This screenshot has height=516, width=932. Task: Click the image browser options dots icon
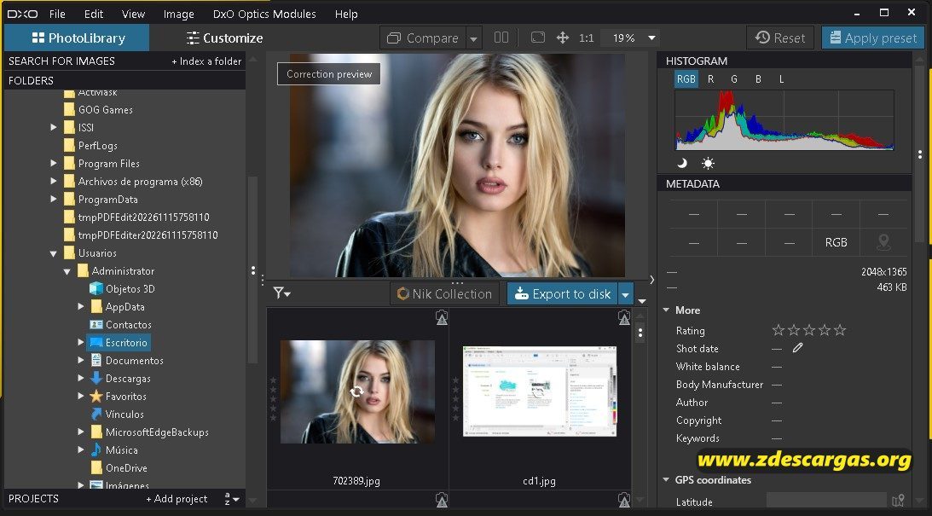[640, 333]
